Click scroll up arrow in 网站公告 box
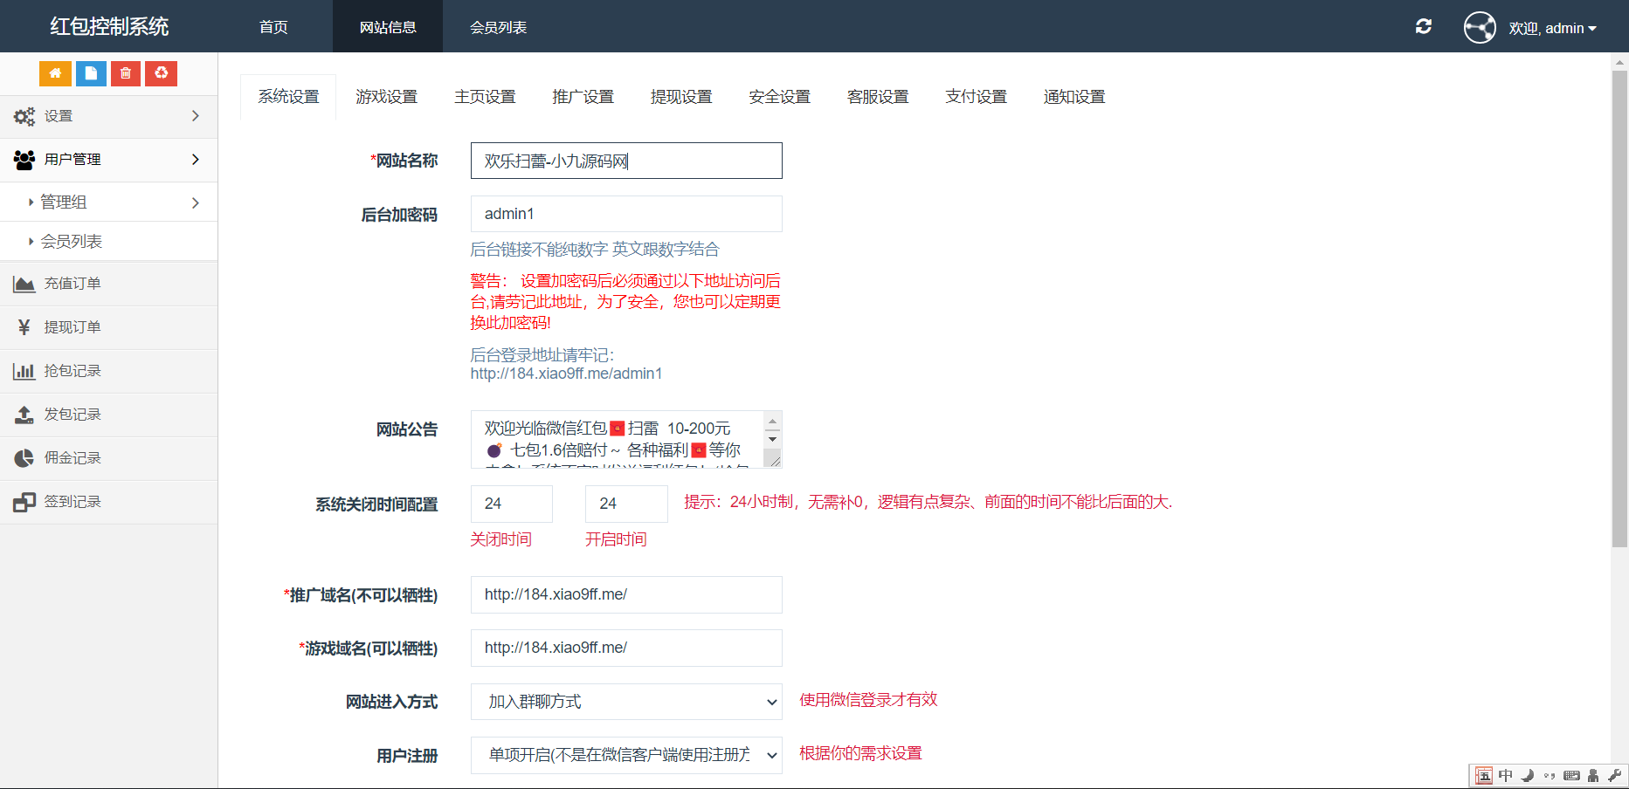The height and width of the screenshot is (789, 1629). coord(772,422)
